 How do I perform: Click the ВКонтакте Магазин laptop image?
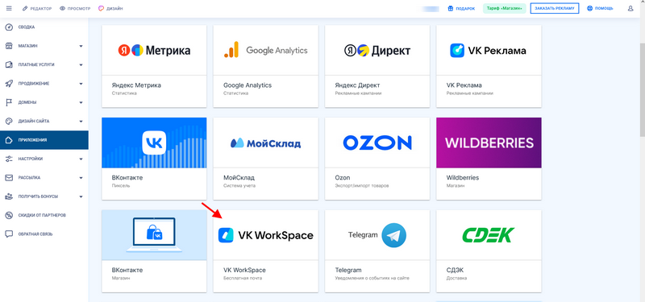(154, 235)
